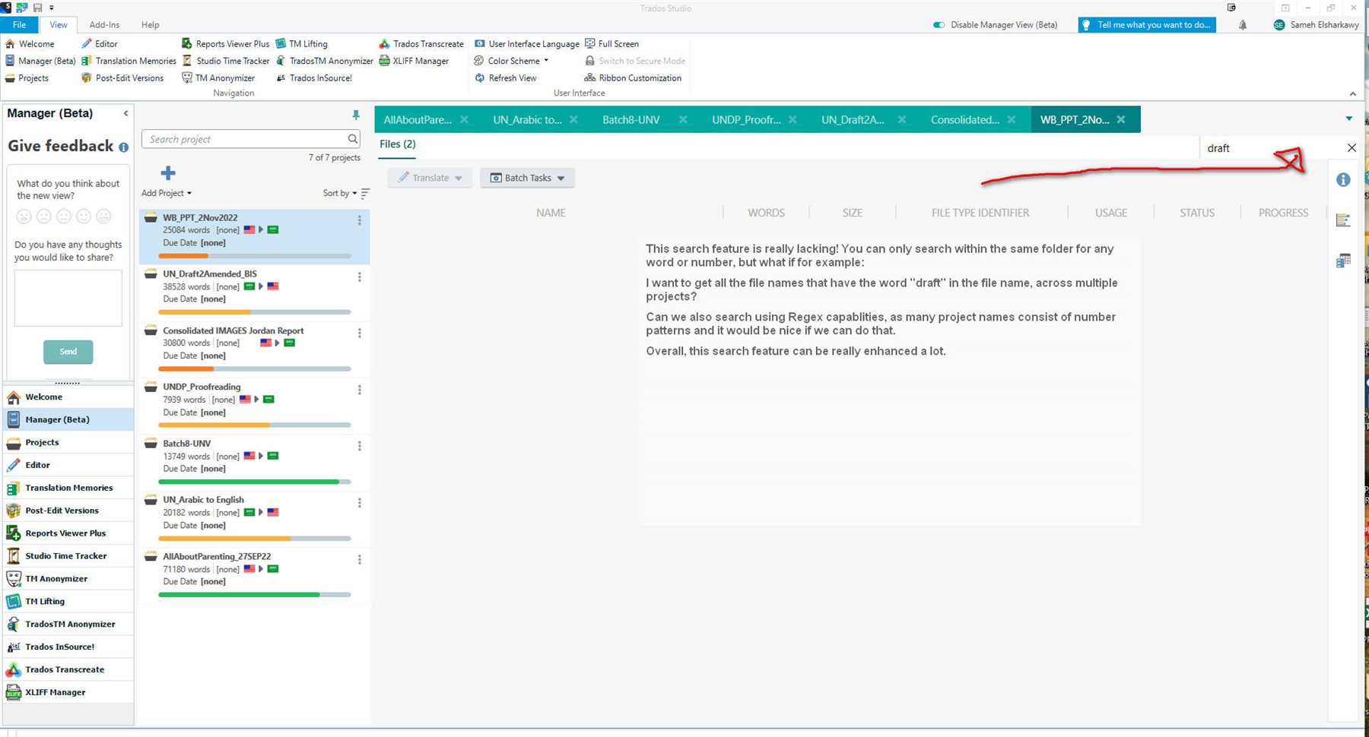Open Trados Transcreate from ribbon
The image size is (1369, 737).
[421, 44]
